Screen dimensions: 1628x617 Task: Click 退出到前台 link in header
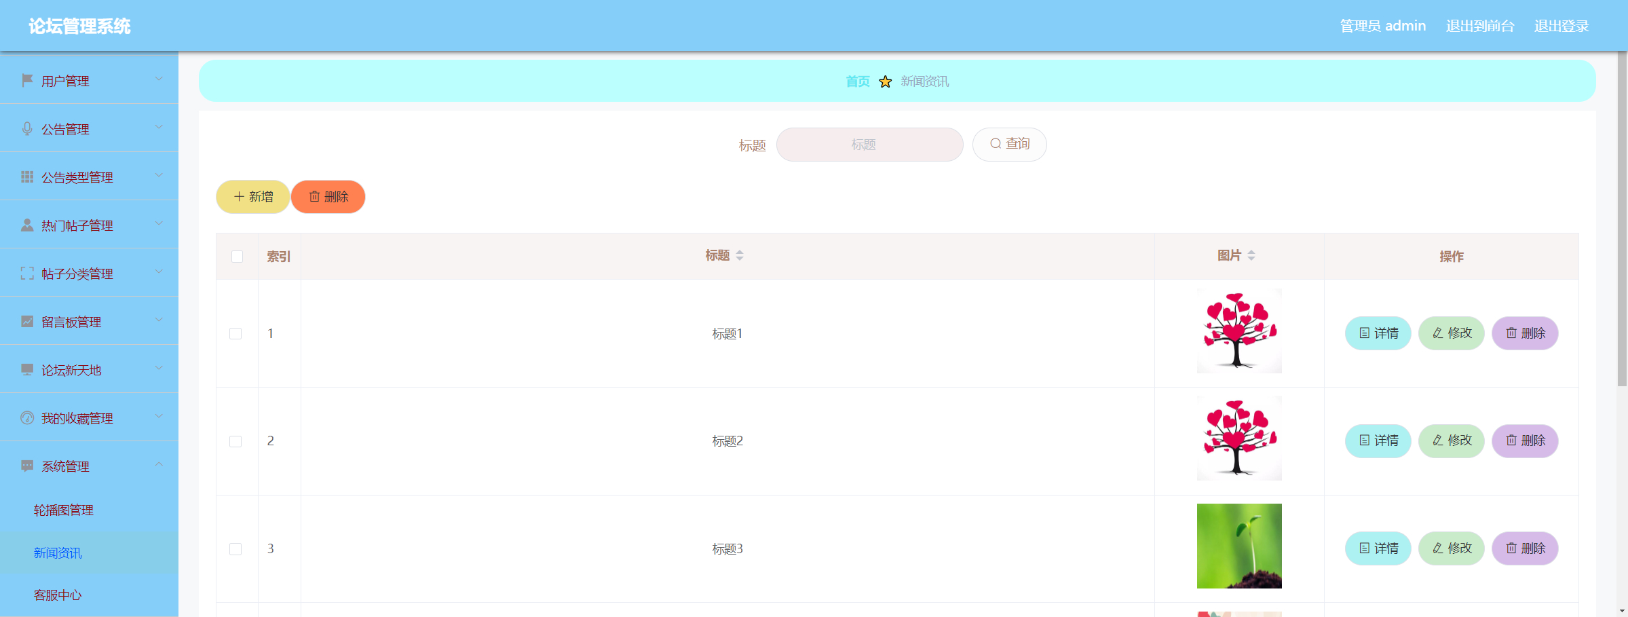tap(1480, 26)
